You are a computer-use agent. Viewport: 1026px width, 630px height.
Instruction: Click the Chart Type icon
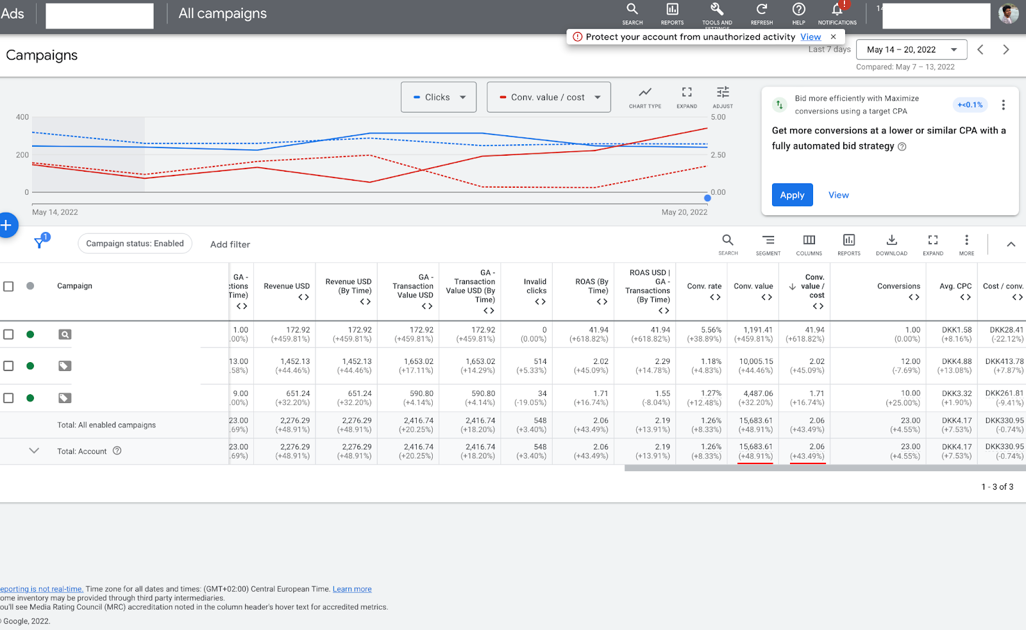(x=645, y=92)
